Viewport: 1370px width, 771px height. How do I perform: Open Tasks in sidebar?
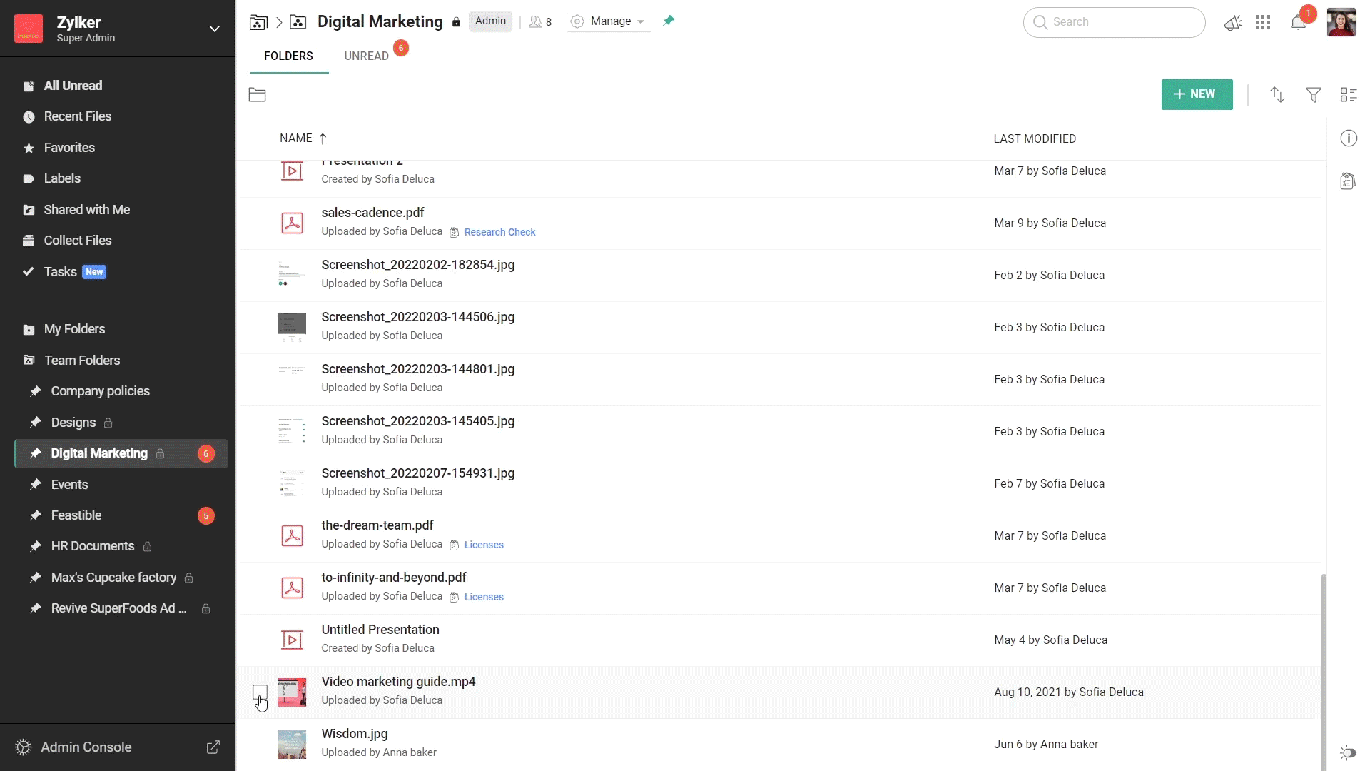tap(60, 272)
